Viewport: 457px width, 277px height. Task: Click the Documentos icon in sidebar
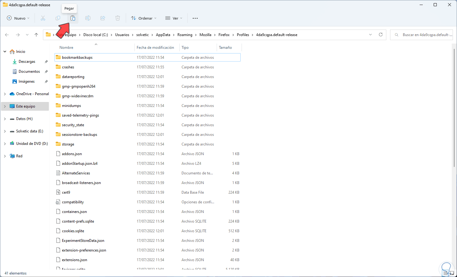click(15, 72)
